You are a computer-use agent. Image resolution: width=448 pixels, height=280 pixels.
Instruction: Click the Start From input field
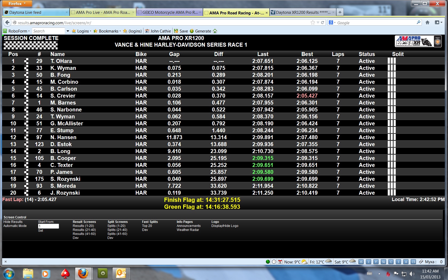coord(48,226)
